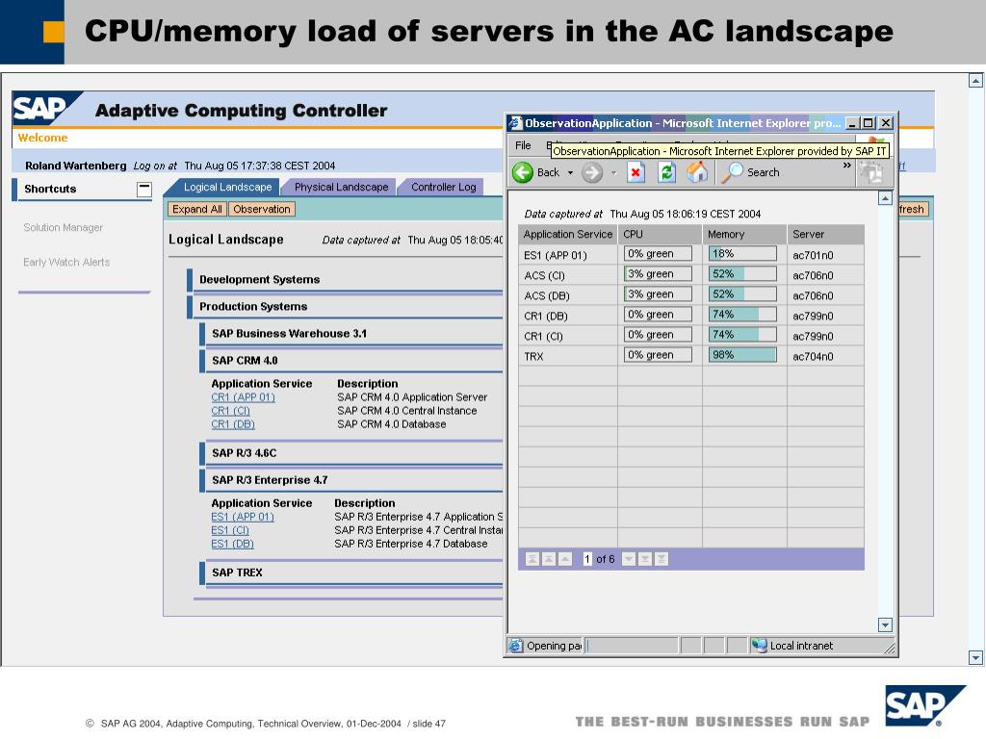
Task: Collapse Production Systems section
Action: 253,307
